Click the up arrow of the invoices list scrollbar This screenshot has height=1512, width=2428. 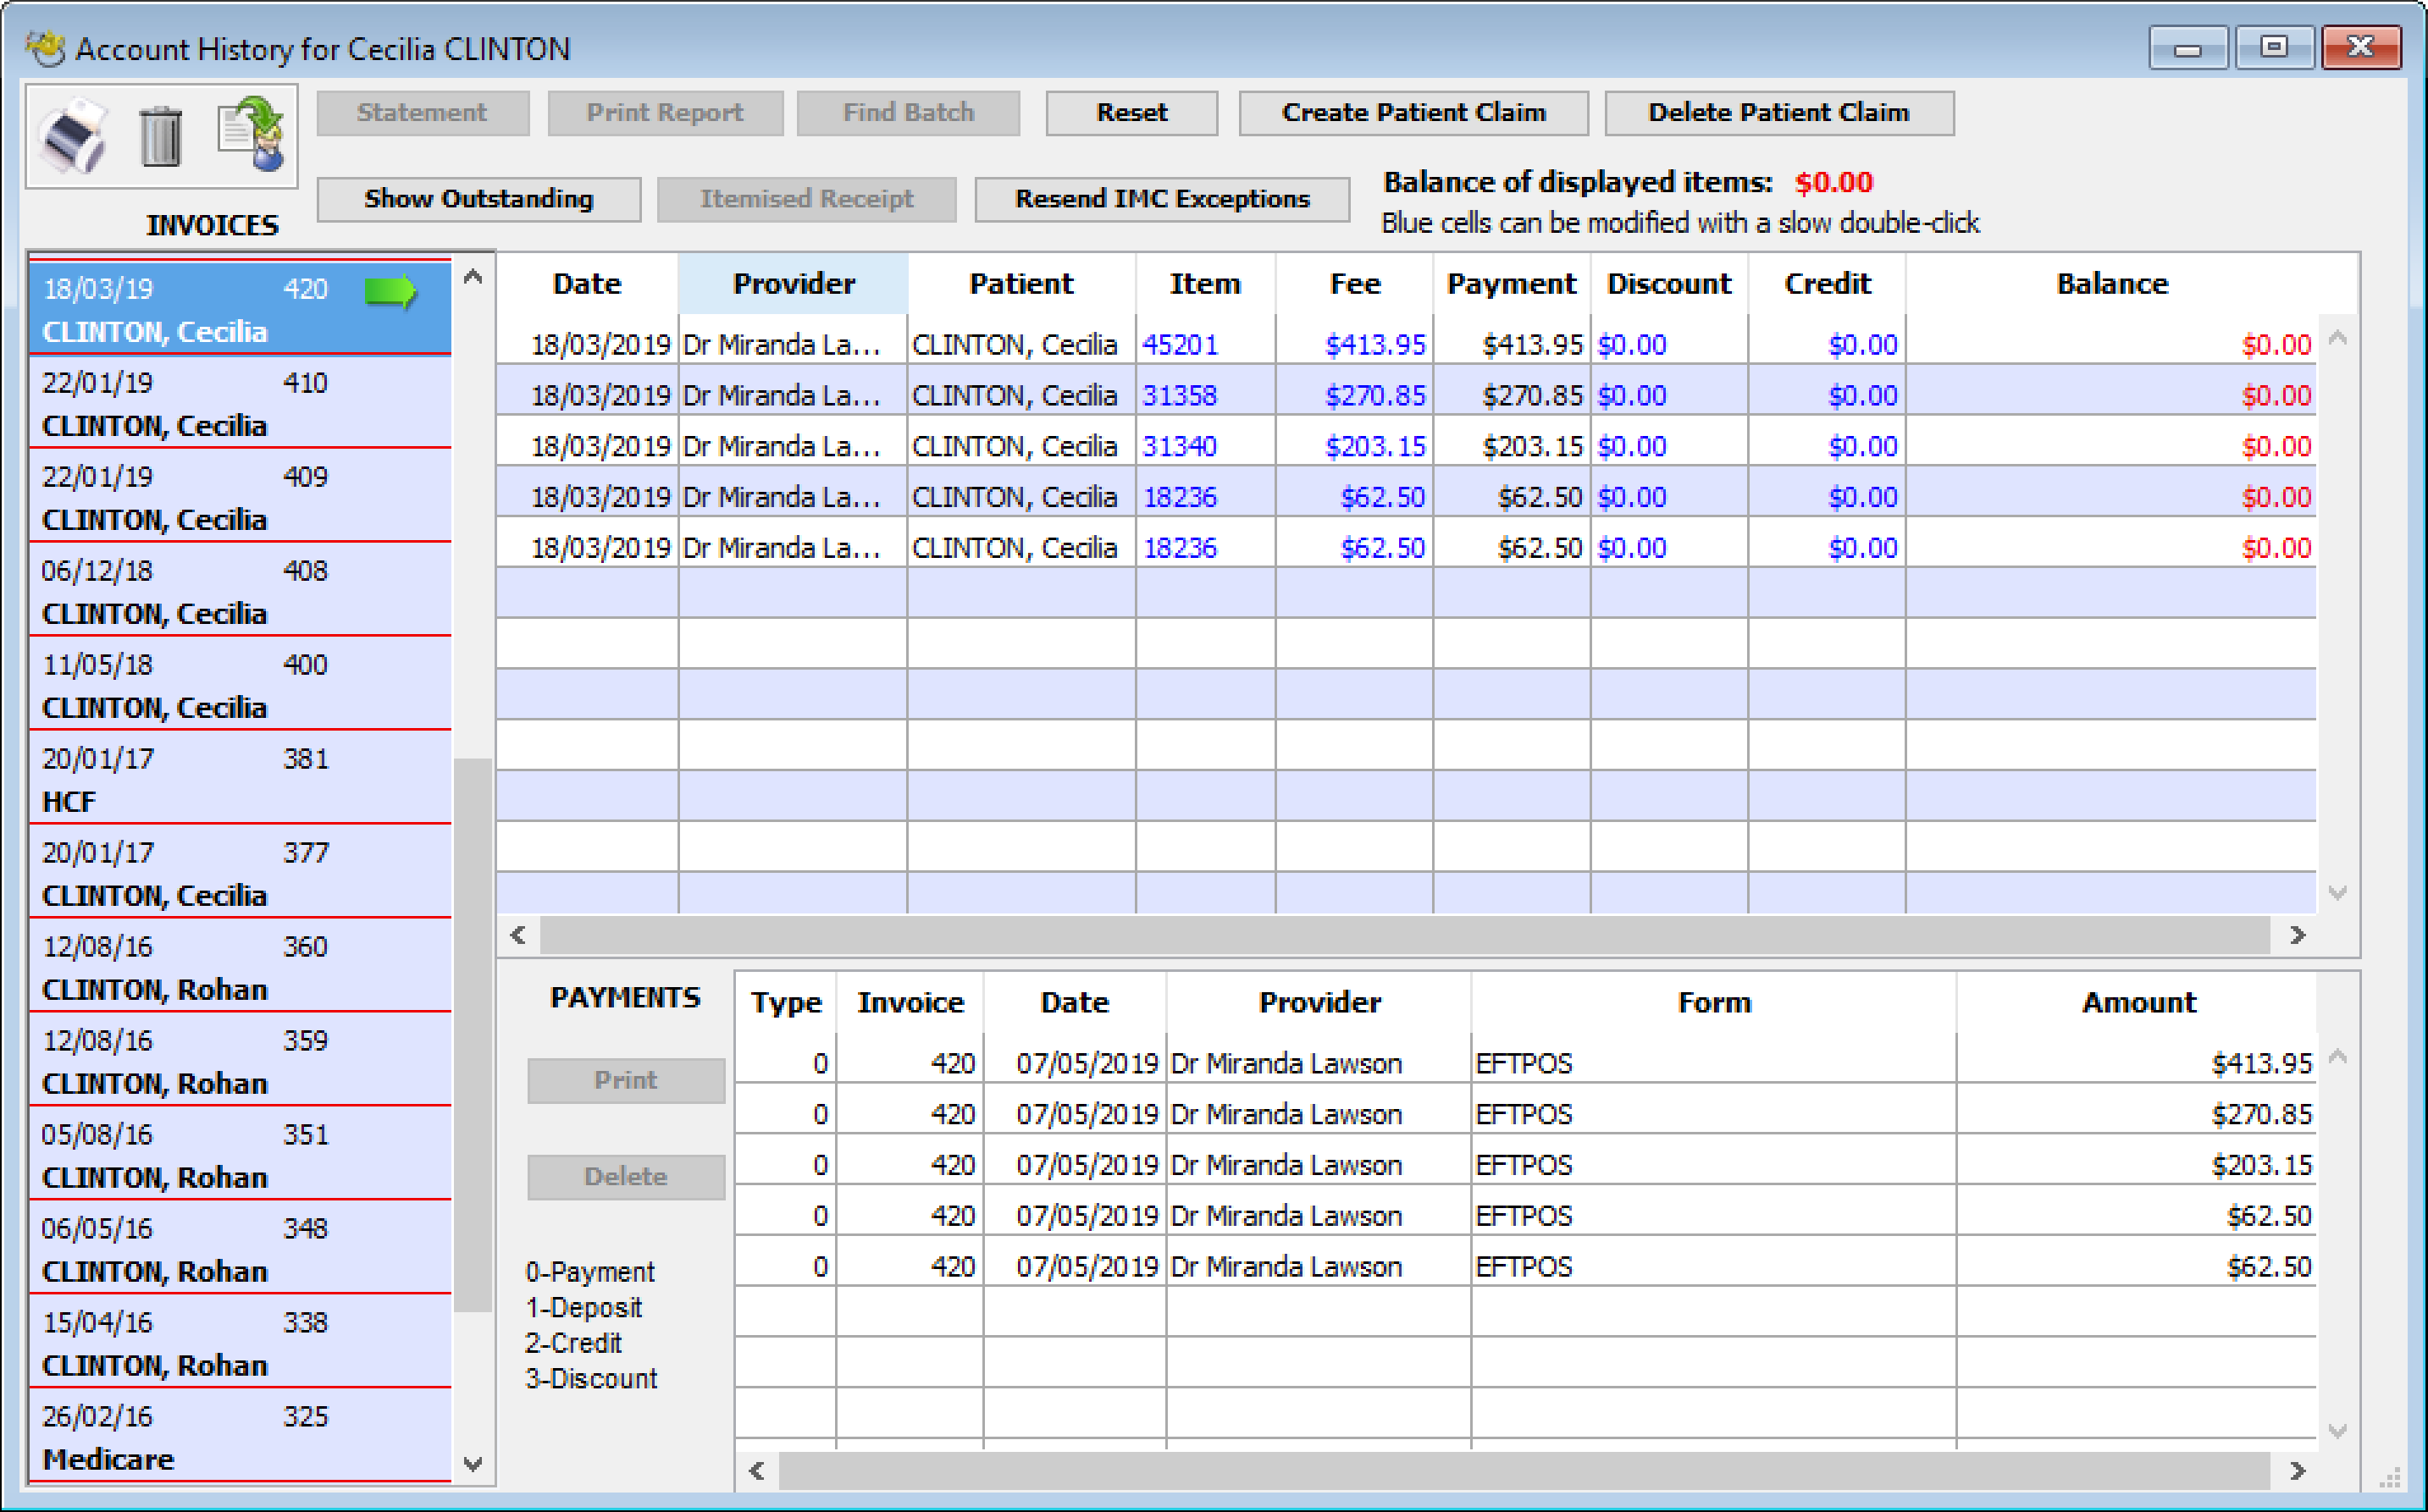pos(473,277)
